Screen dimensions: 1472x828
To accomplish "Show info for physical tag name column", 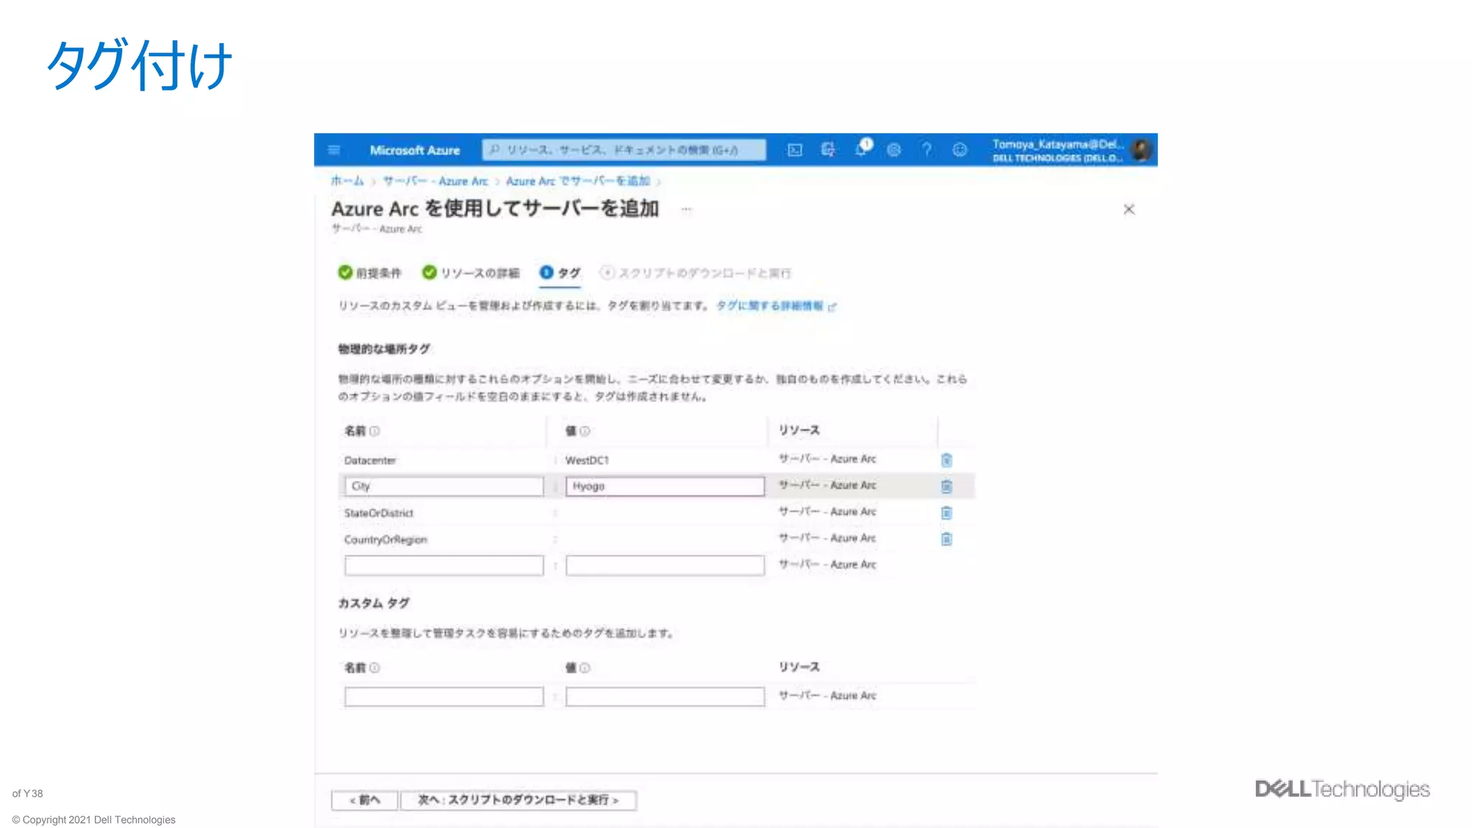I will pyautogui.click(x=374, y=431).
